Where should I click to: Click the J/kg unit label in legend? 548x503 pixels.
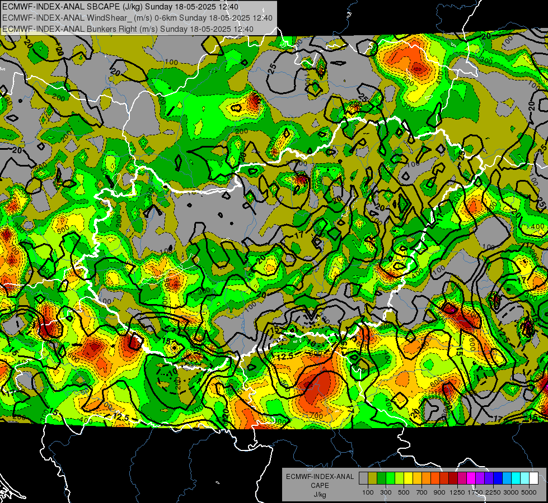[320, 495]
